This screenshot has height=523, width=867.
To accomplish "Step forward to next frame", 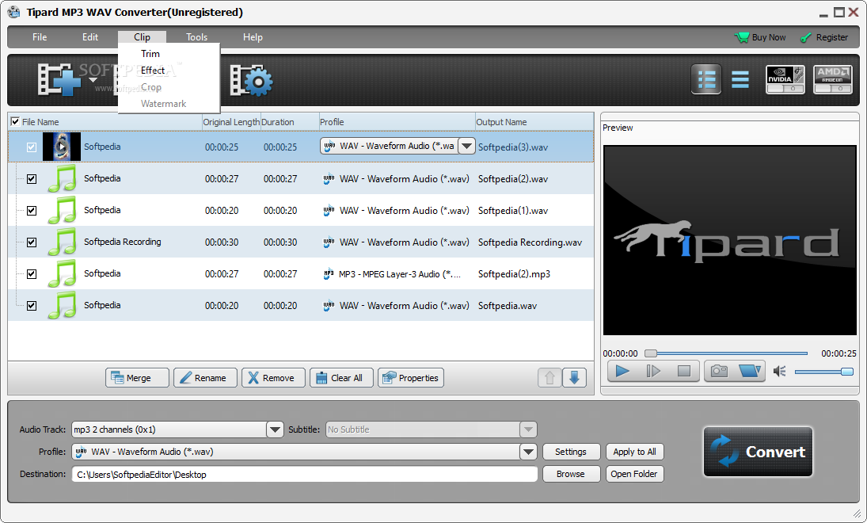I will tap(653, 371).
